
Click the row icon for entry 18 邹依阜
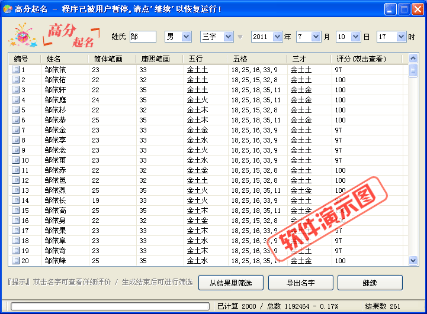pyautogui.click(x=16, y=241)
